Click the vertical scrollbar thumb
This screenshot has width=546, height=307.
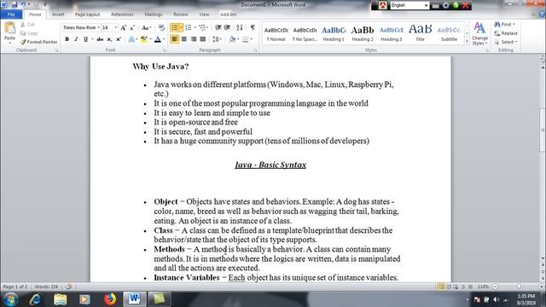[543, 130]
